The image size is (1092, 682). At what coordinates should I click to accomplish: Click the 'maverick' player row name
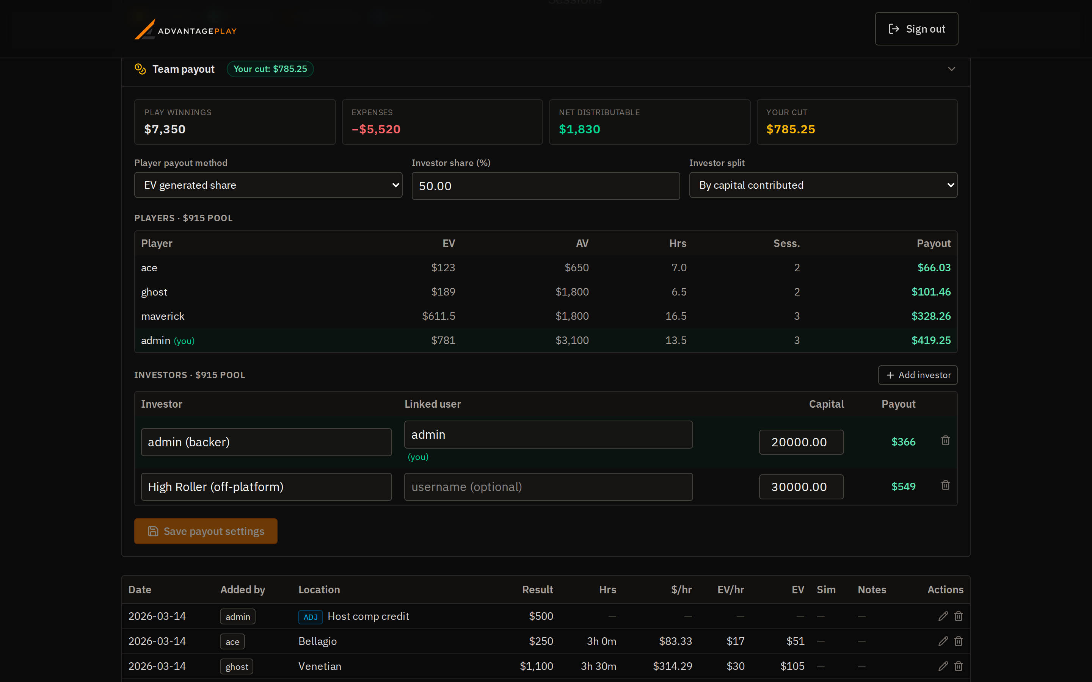click(162, 316)
